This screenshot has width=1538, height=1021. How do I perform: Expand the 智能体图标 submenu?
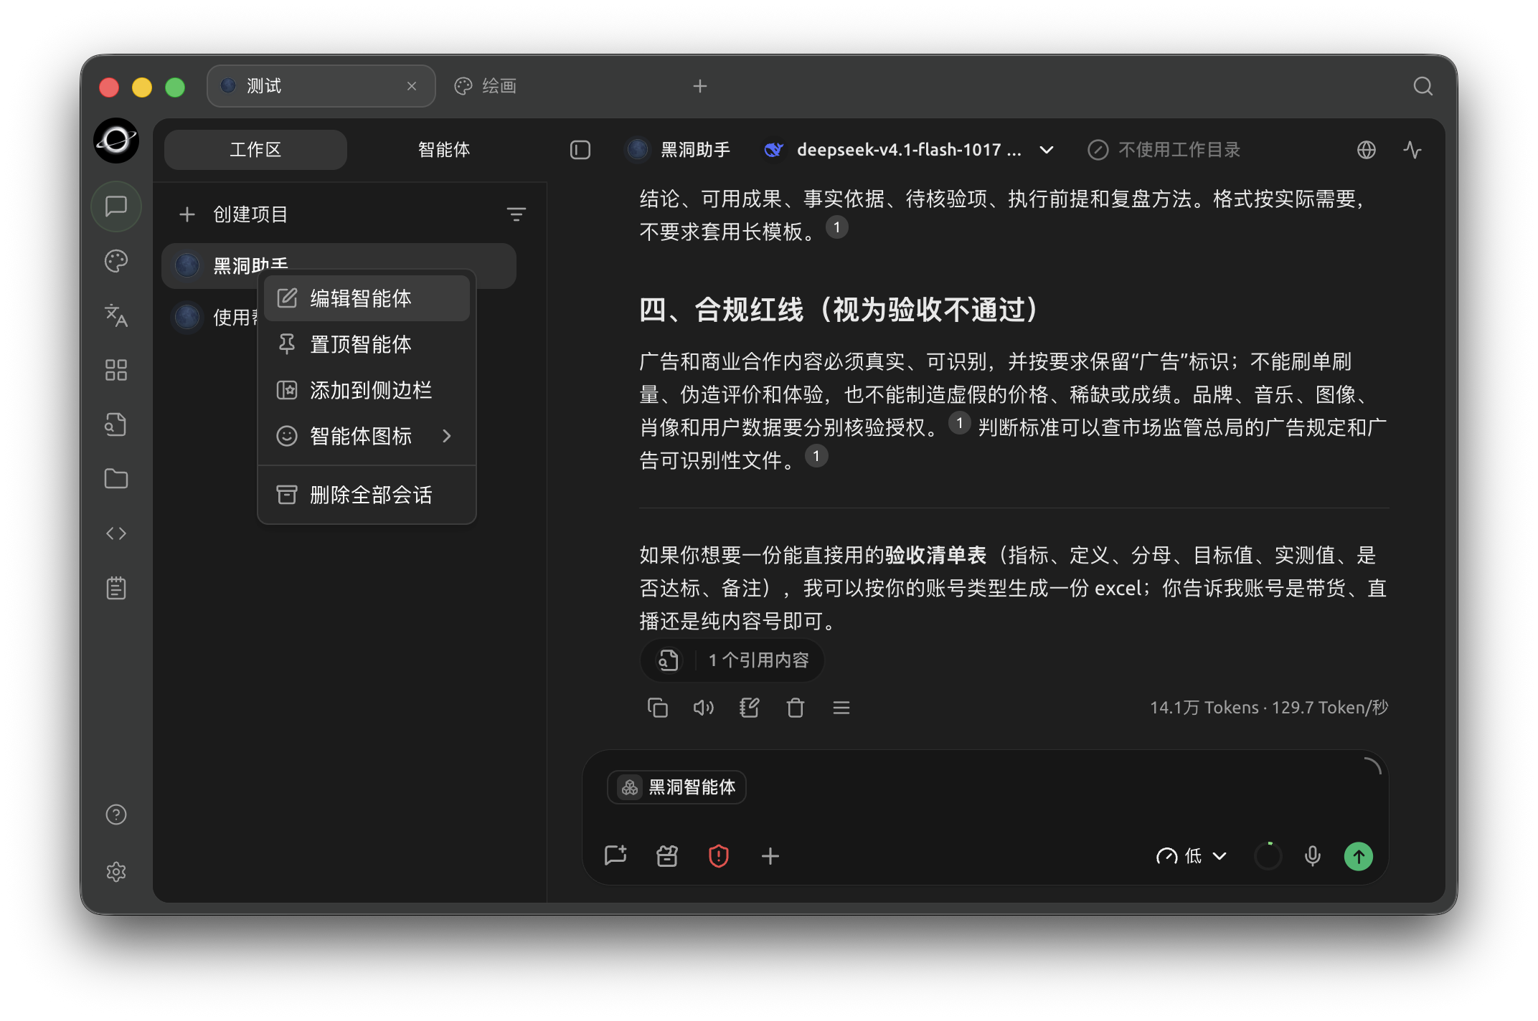[366, 436]
